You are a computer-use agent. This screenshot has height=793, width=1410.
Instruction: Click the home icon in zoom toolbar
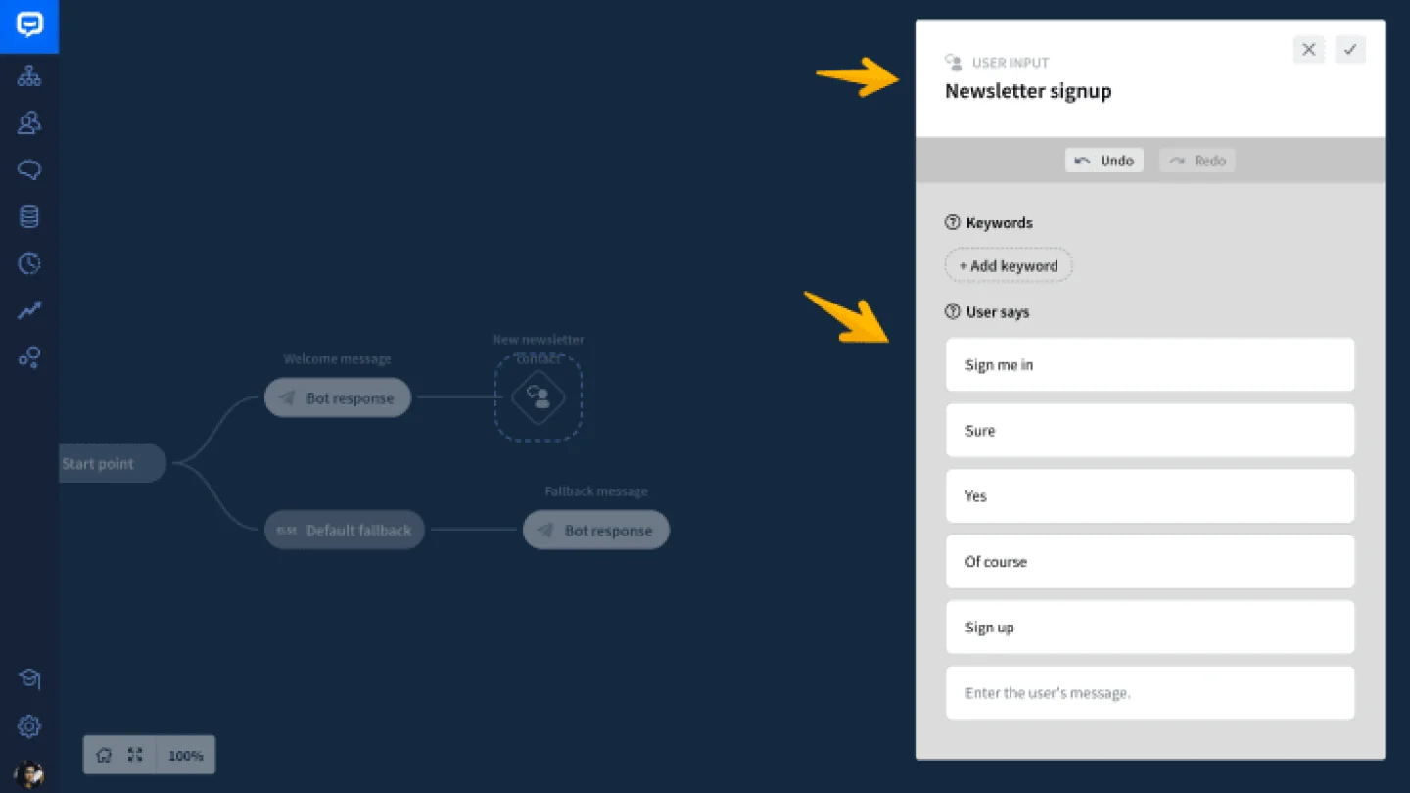104,755
